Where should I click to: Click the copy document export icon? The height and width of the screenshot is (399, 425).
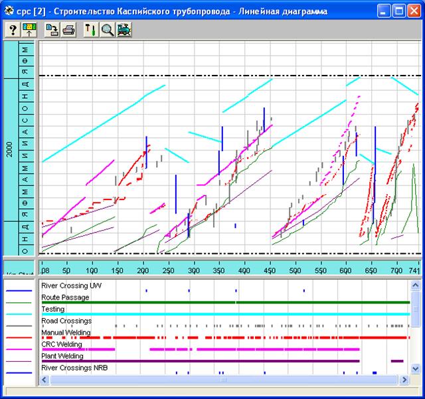(52, 30)
